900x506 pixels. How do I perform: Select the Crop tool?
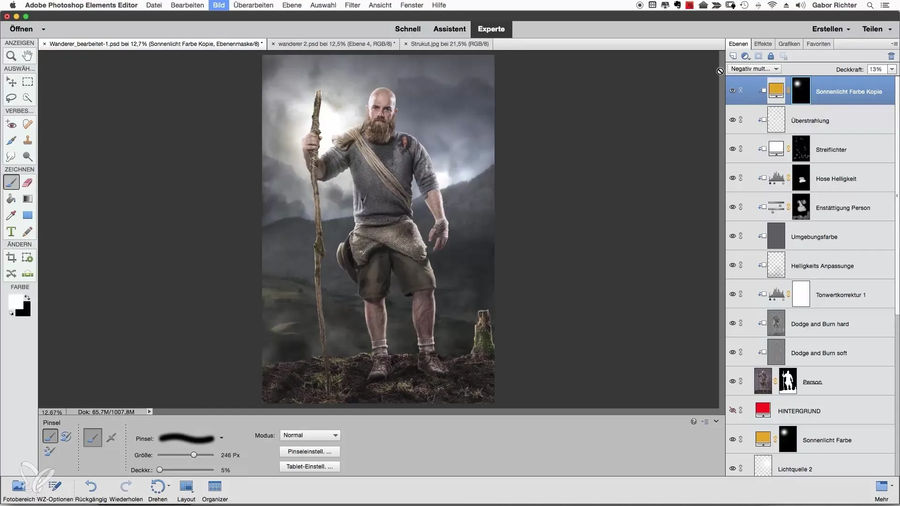(x=11, y=258)
